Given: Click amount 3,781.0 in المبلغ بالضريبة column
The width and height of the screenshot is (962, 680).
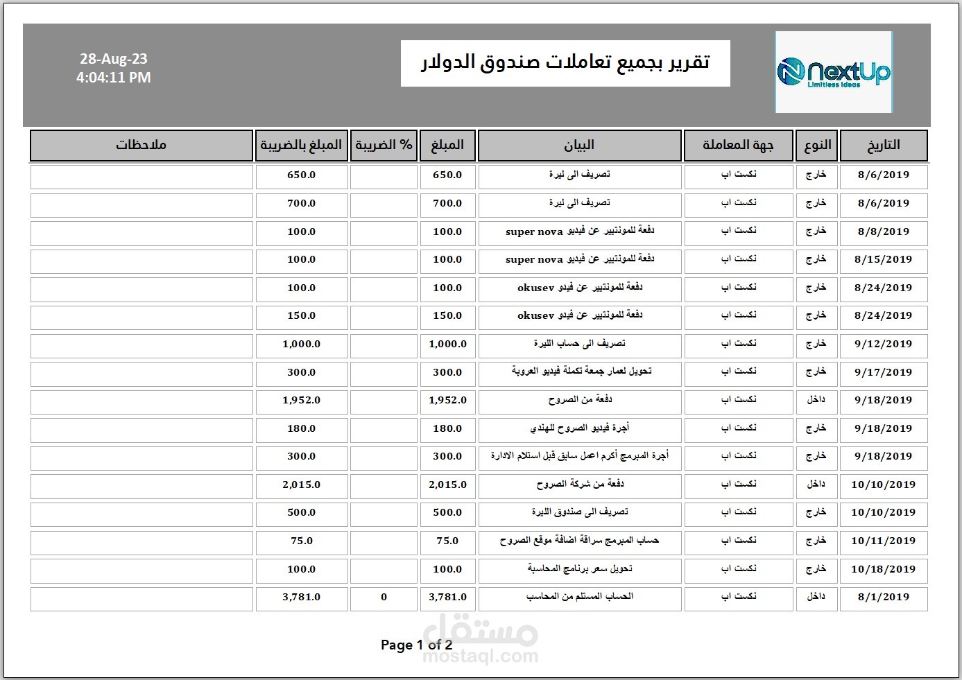Looking at the screenshot, I should [x=301, y=598].
